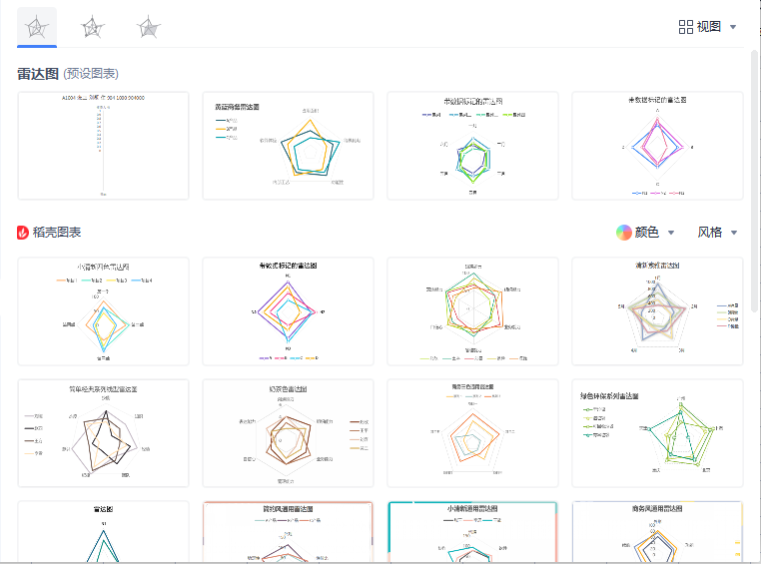Image resolution: width=761 pixels, height=564 pixels.
Task: Pick the preset radar with four green-blue legend series
Action: pyautogui.click(x=472, y=146)
